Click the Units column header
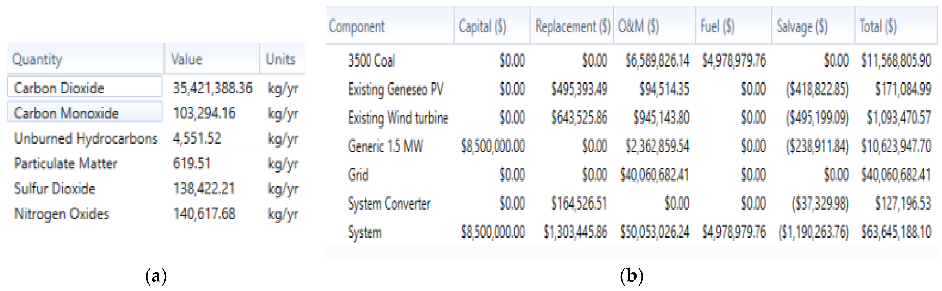The height and width of the screenshot is (291, 942). (280, 59)
